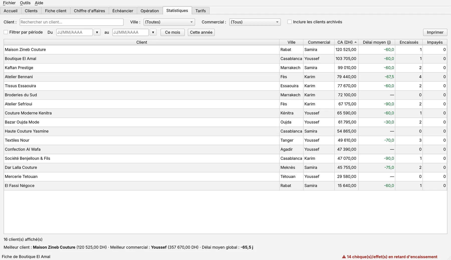Click the Du date input field
The height and width of the screenshot is (260, 451).
click(x=74, y=32)
